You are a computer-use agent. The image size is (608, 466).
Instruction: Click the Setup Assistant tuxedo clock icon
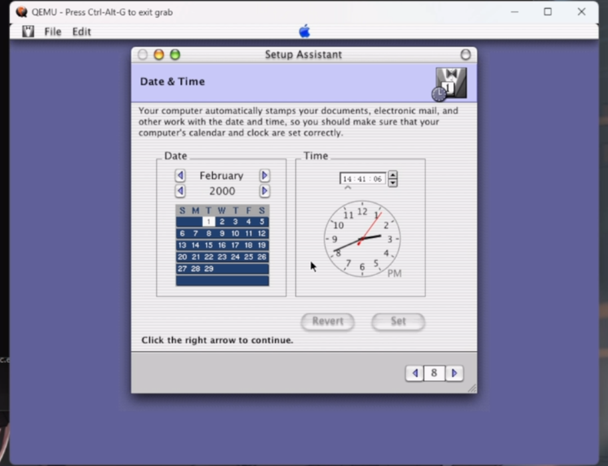pos(450,84)
